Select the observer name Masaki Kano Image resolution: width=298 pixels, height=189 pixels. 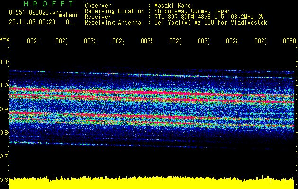click(172, 6)
